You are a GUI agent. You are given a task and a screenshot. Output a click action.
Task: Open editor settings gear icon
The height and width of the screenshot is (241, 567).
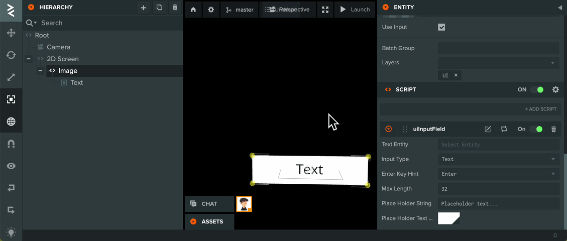click(x=211, y=10)
